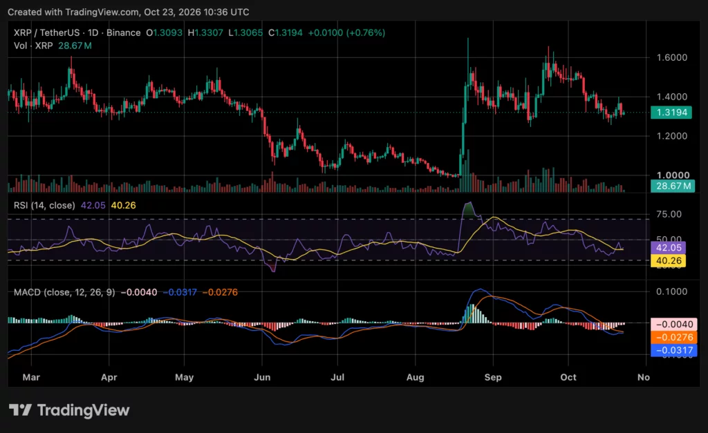Screen dimensions: 708x433
Task: Click the green 1.3194 current price tag
Action: point(671,113)
